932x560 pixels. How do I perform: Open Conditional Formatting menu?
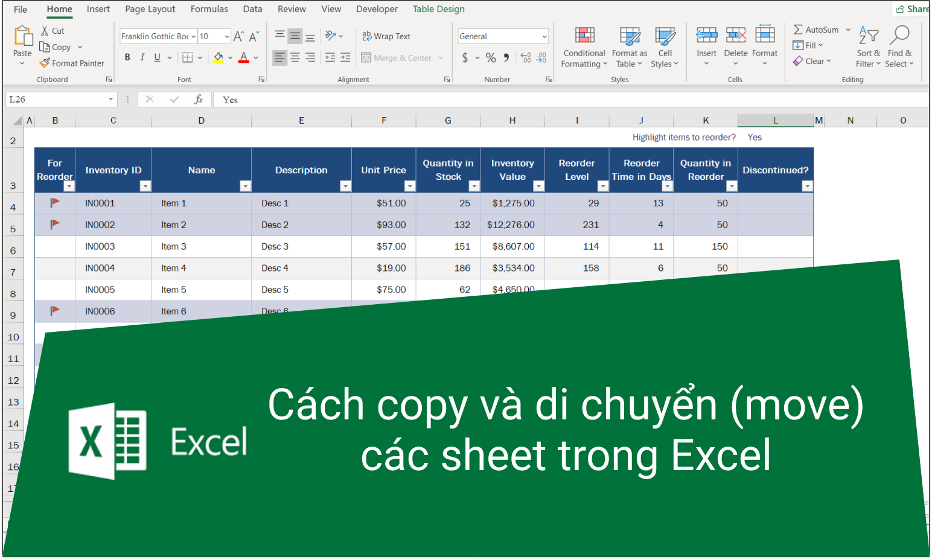[584, 47]
